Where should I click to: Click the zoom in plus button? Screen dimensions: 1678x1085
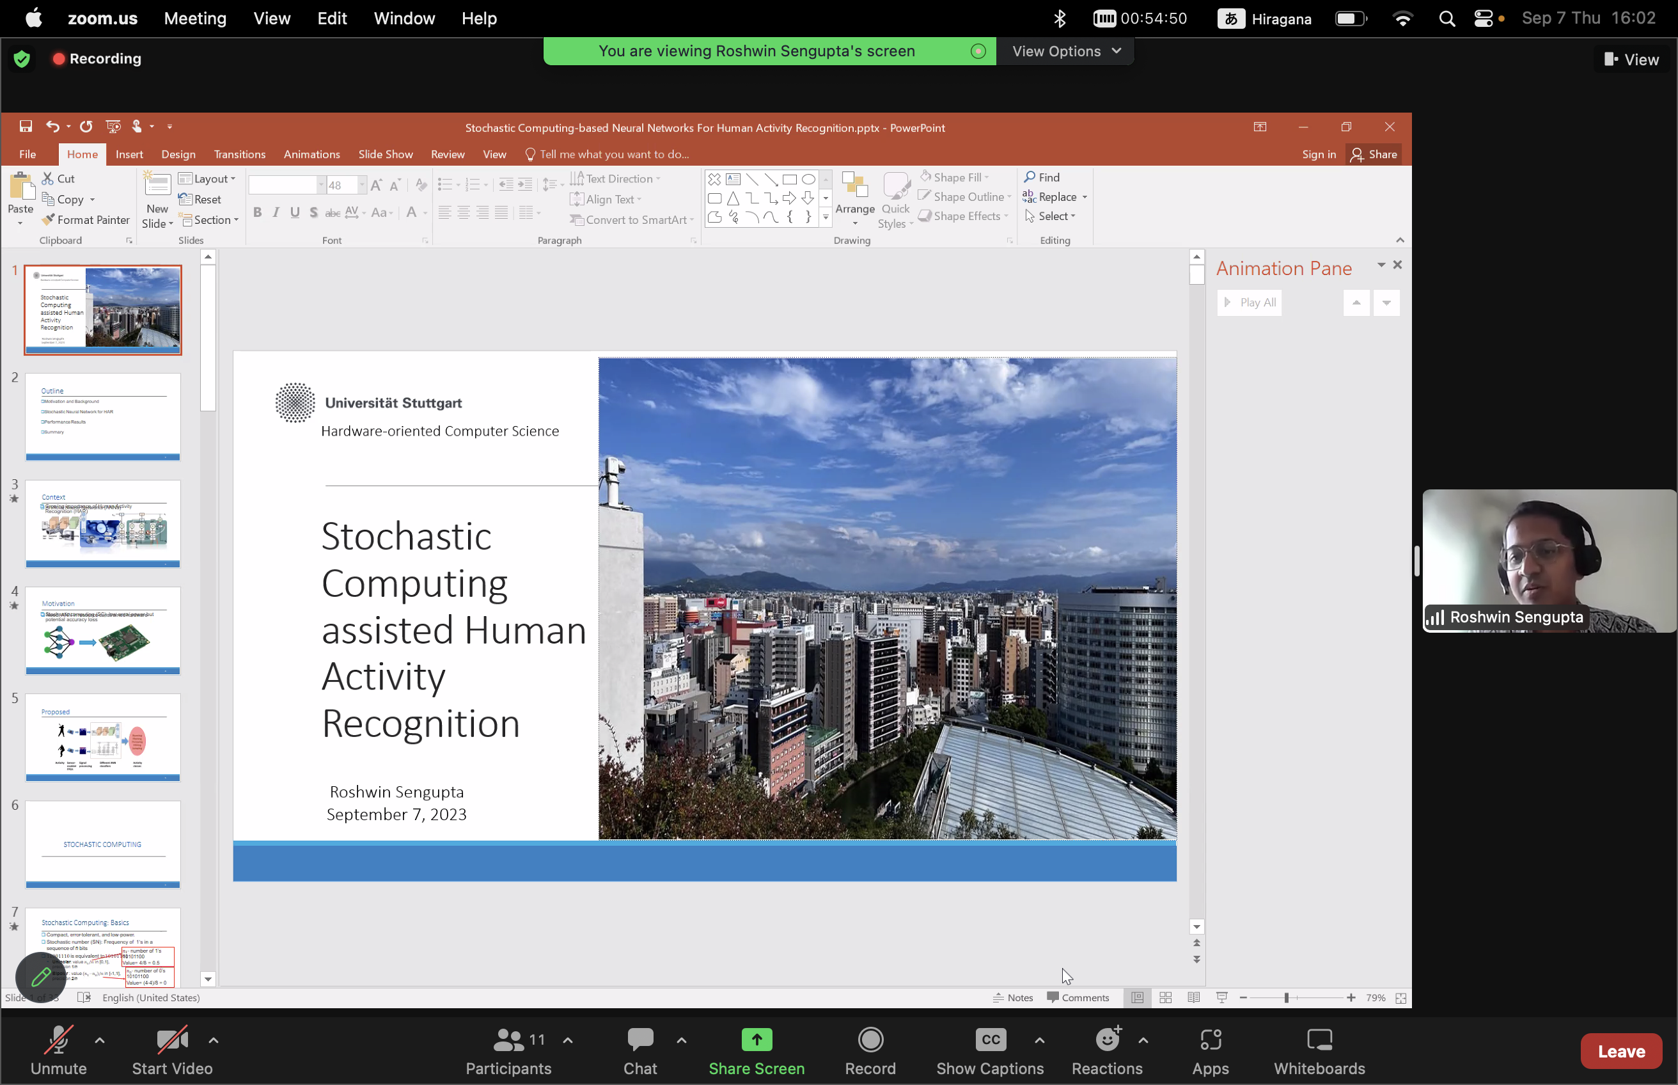[x=1351, y=997]
